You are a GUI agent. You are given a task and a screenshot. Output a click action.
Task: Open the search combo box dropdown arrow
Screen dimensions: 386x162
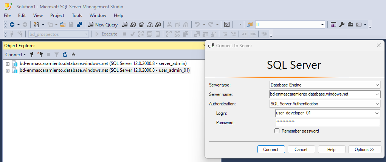pos(322,25)
